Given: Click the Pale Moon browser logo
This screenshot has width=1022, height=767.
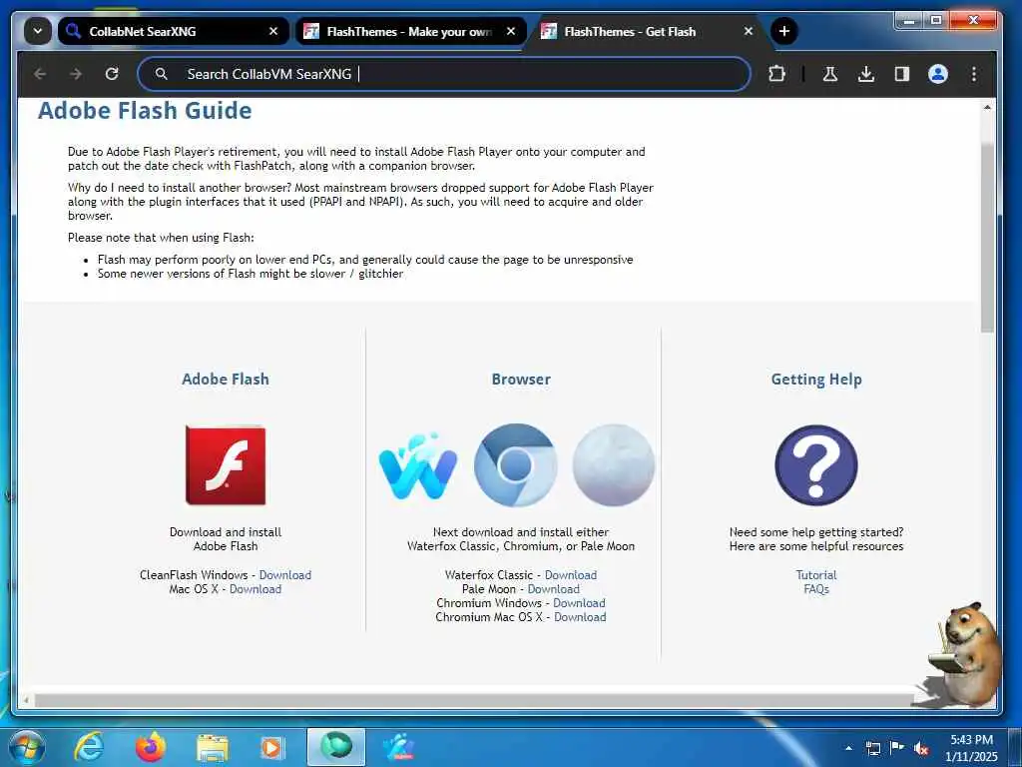Looking at the screenshot, I should click(x=614, y=465).
